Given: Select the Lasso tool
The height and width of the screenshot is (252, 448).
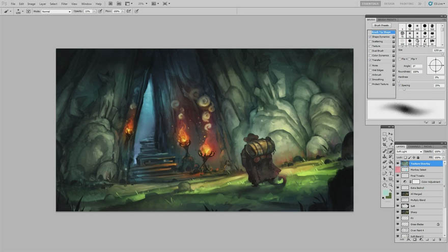Looking at the screenshot, I should [x=384, y=139].
